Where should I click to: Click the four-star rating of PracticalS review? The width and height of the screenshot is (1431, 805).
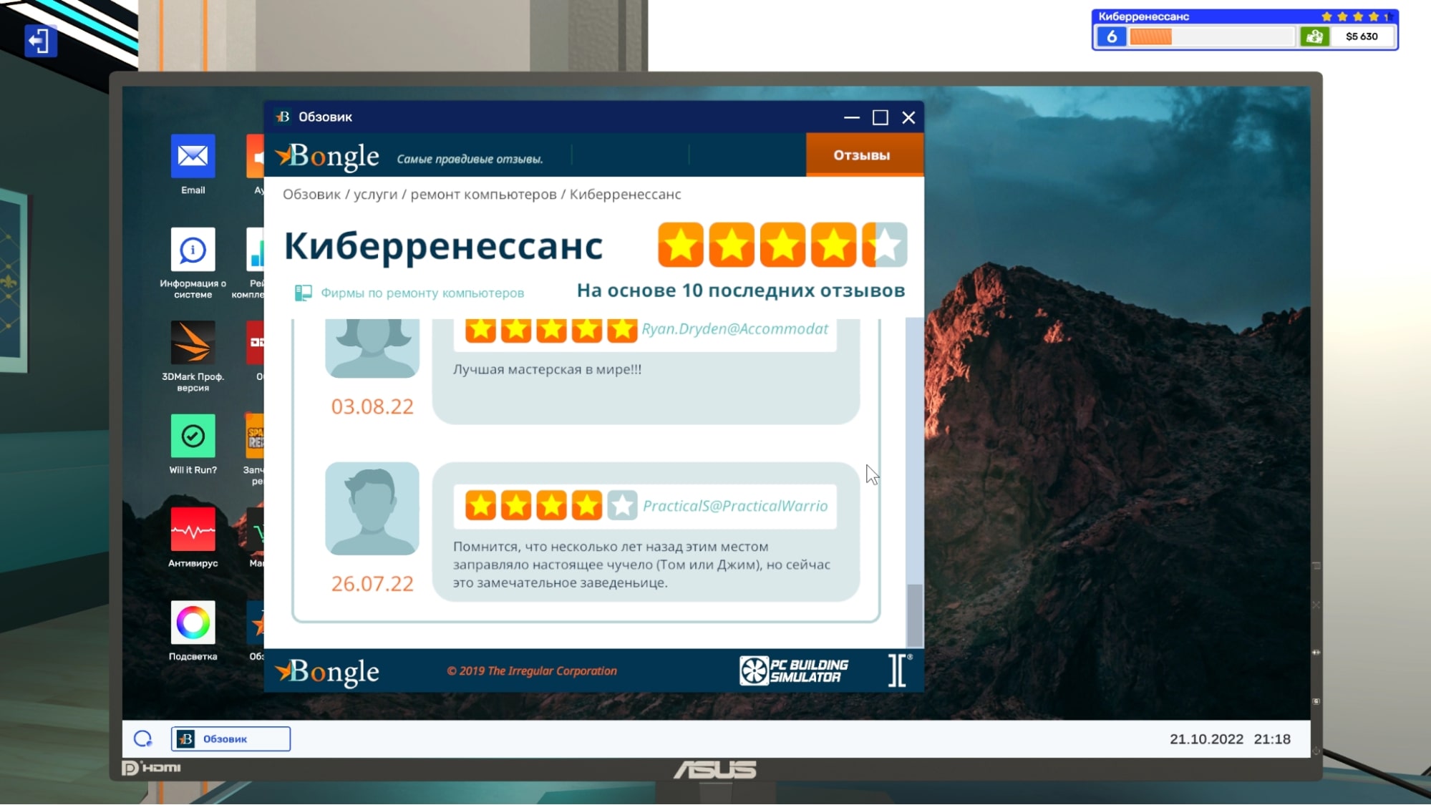click(550, 505)
